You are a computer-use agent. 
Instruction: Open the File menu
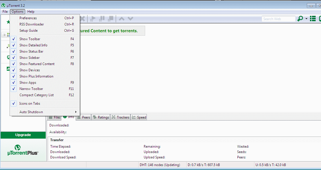pyautogui.click(x=5, y=12)
